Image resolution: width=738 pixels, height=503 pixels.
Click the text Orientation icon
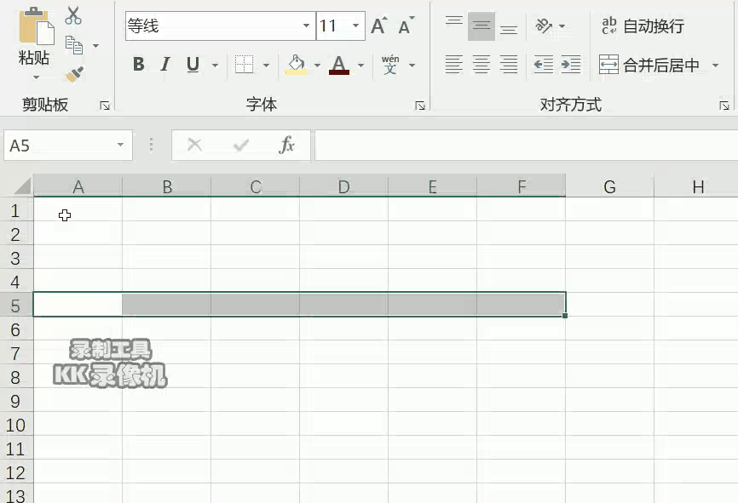click(544, 26)
